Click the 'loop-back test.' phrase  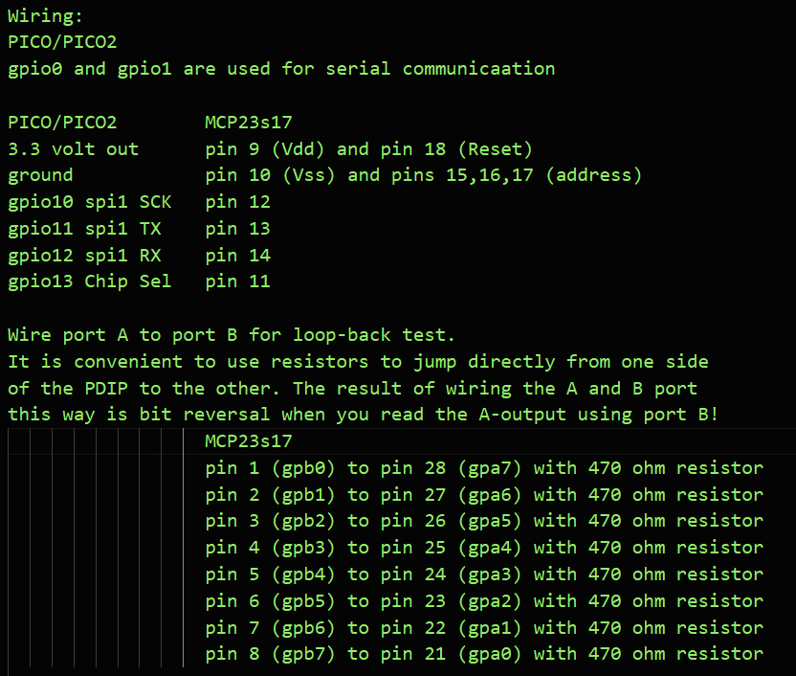(x=374, y=335)
